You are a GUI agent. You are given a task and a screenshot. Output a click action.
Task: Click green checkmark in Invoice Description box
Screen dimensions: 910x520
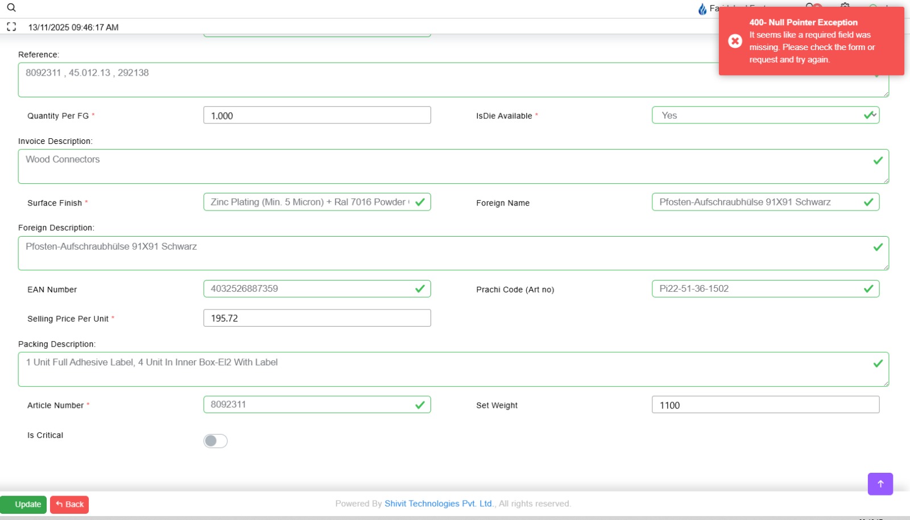[x=878, y=160]
